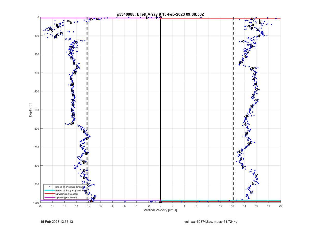Click depth axis tick label '400'
The height and width of the screenshot is (228, 310).
(37, 91)
